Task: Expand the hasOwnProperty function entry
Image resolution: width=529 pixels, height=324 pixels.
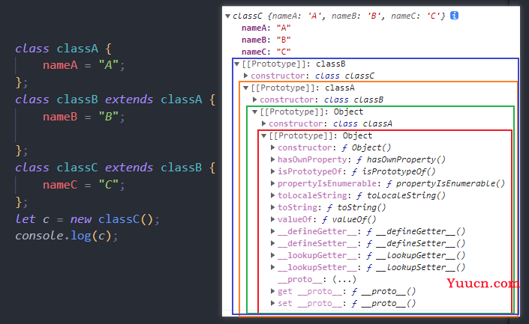Action: [x=273, y=159]
